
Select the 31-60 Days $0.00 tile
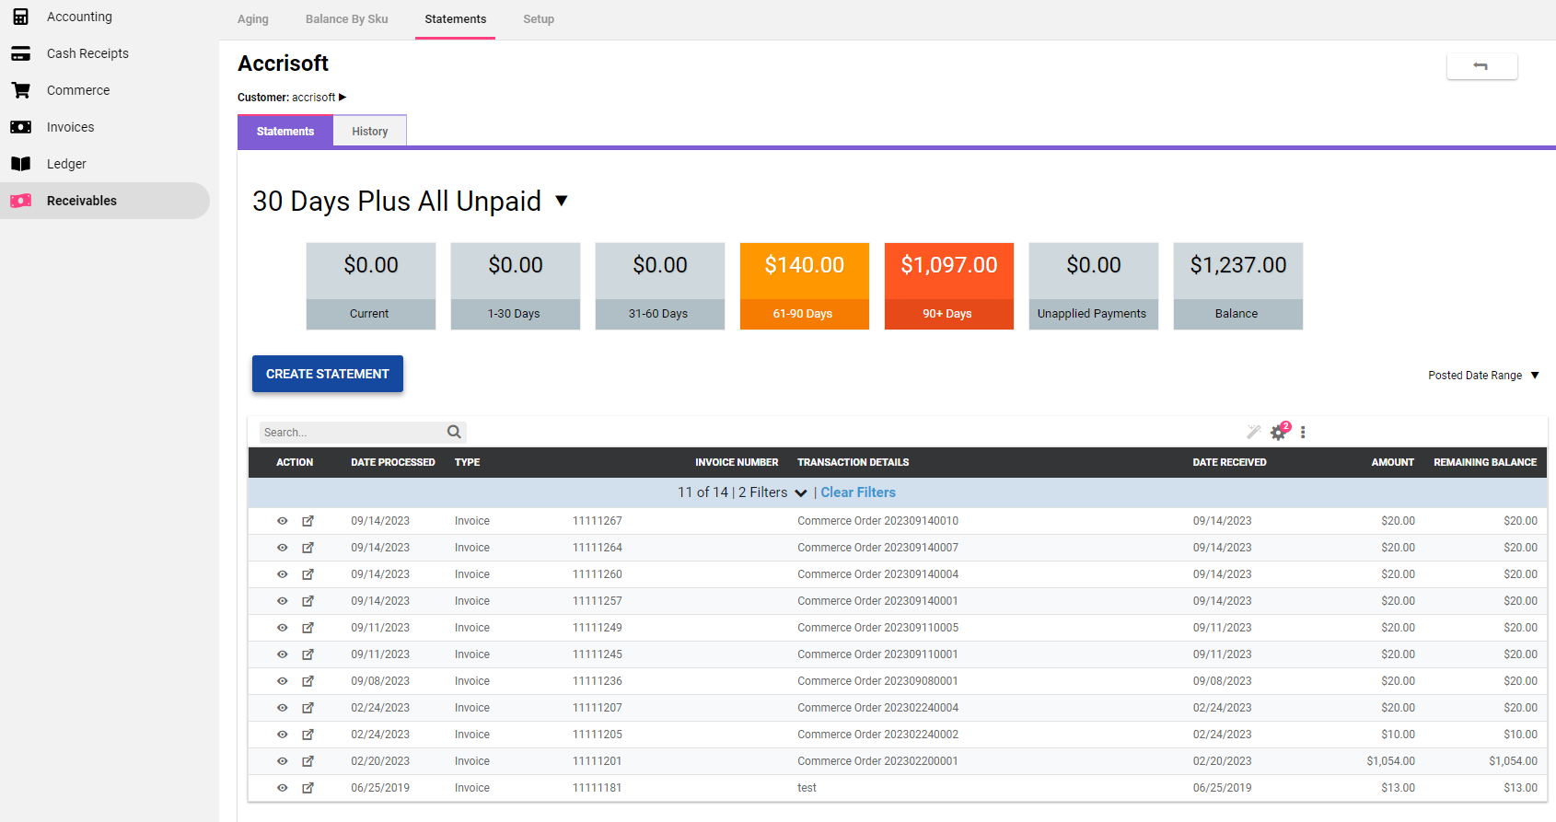click(x=660, y=286)
